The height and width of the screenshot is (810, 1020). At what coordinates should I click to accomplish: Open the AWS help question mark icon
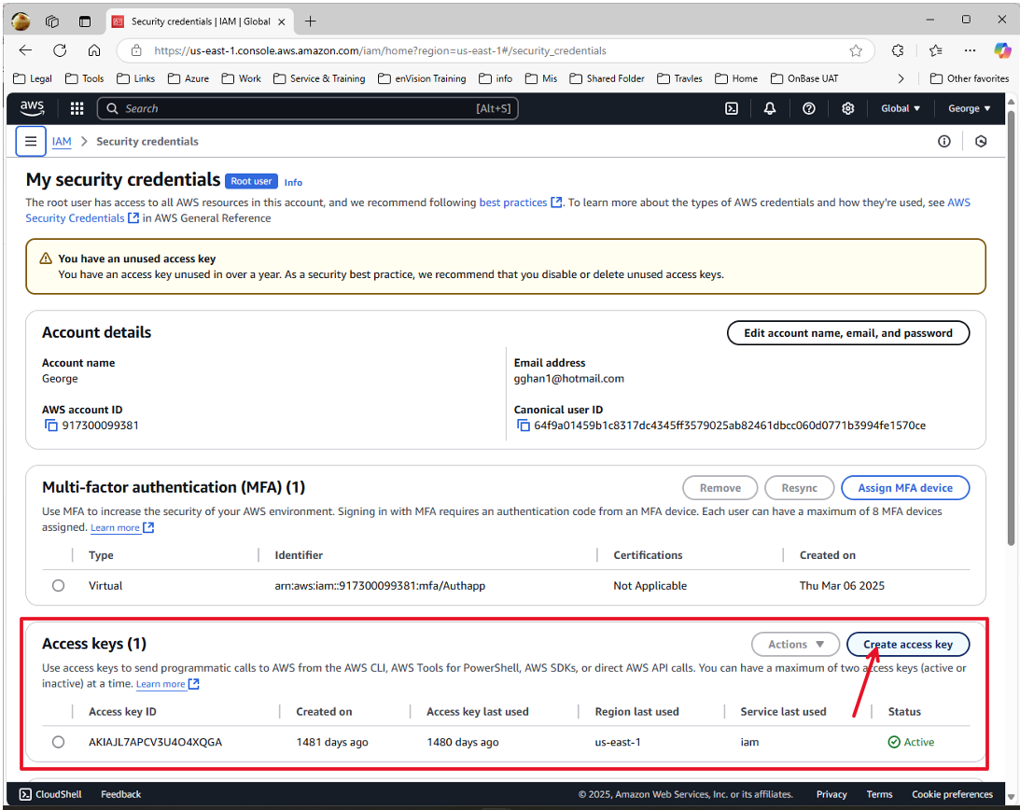click(808, 108)
